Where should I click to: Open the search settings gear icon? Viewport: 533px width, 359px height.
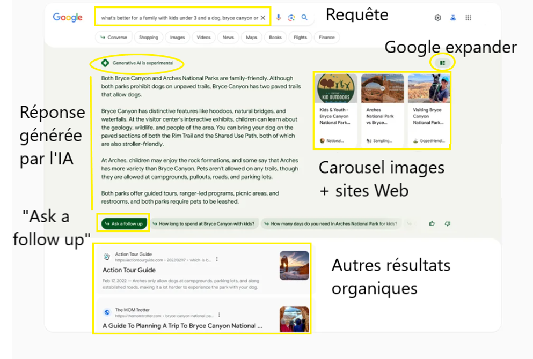click(x=438, y=17)
